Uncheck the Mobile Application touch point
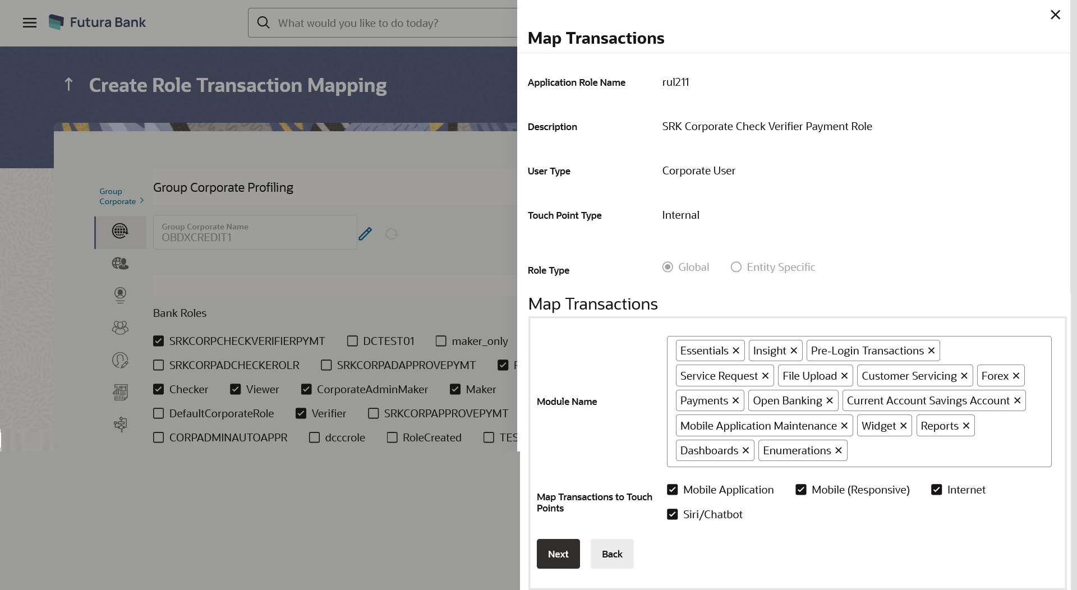 (672, 490)
